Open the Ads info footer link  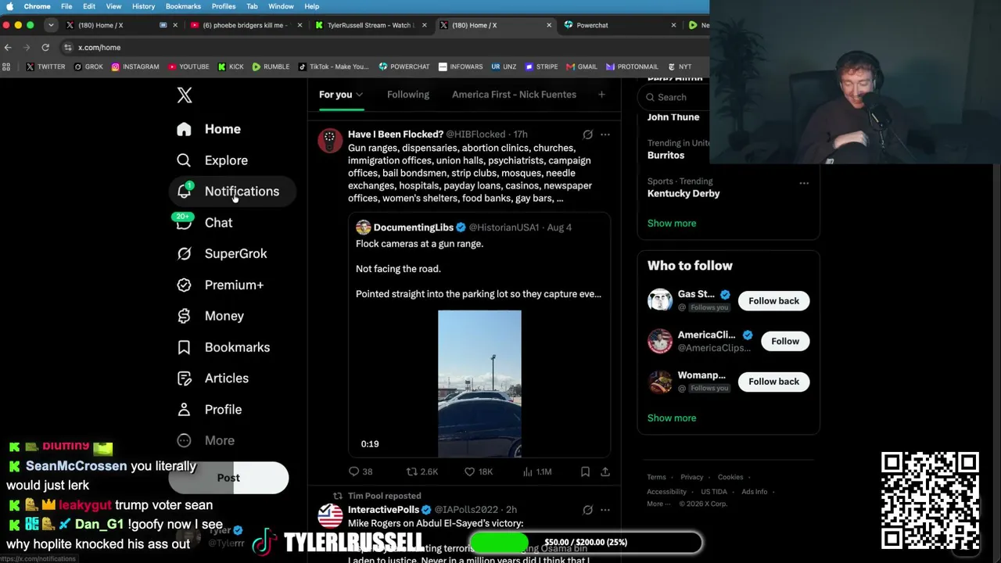[754, 492]
